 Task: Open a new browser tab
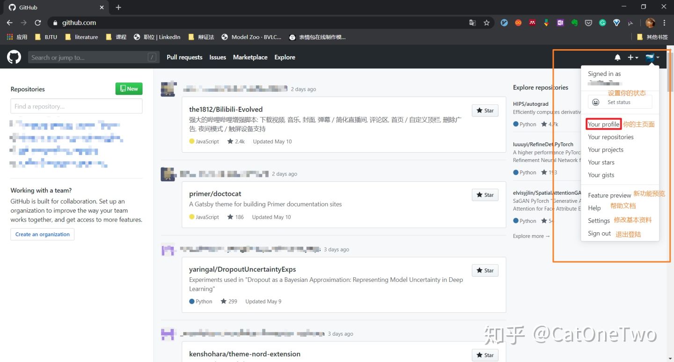tap(118, 7)
